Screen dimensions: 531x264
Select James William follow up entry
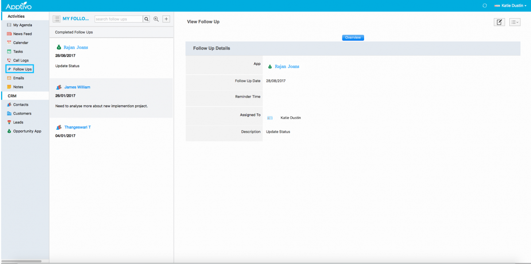[x=77, y=87]
